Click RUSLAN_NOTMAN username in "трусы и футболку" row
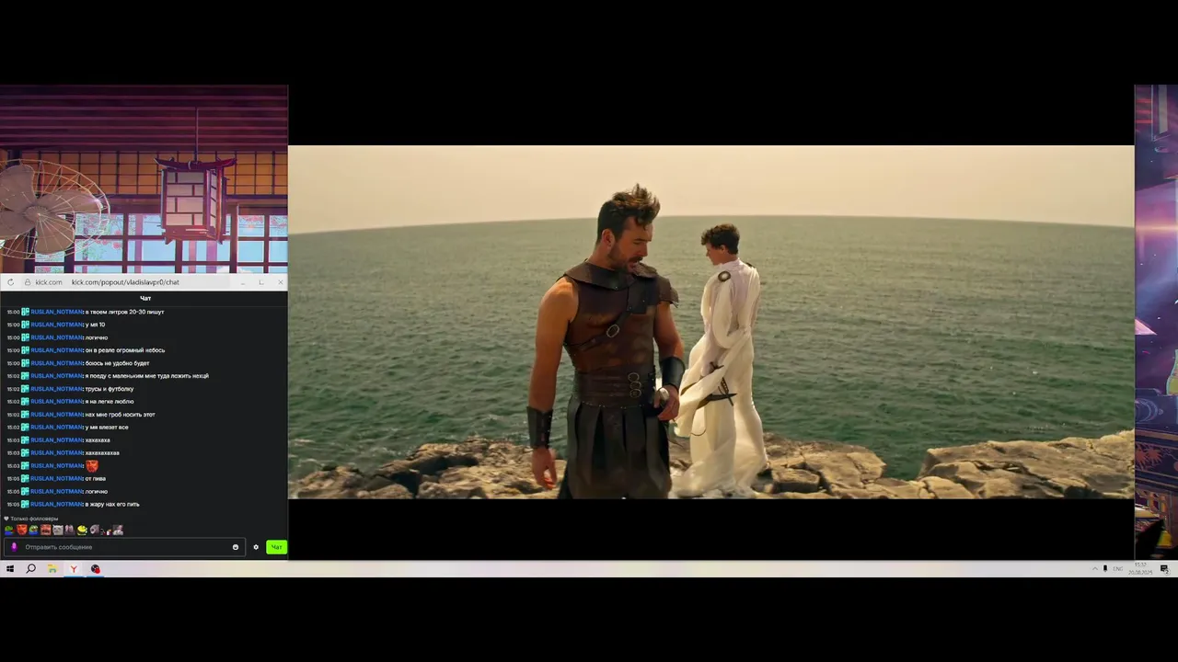The height and width of the screenshot is (662, 1178). click(57, 389)
